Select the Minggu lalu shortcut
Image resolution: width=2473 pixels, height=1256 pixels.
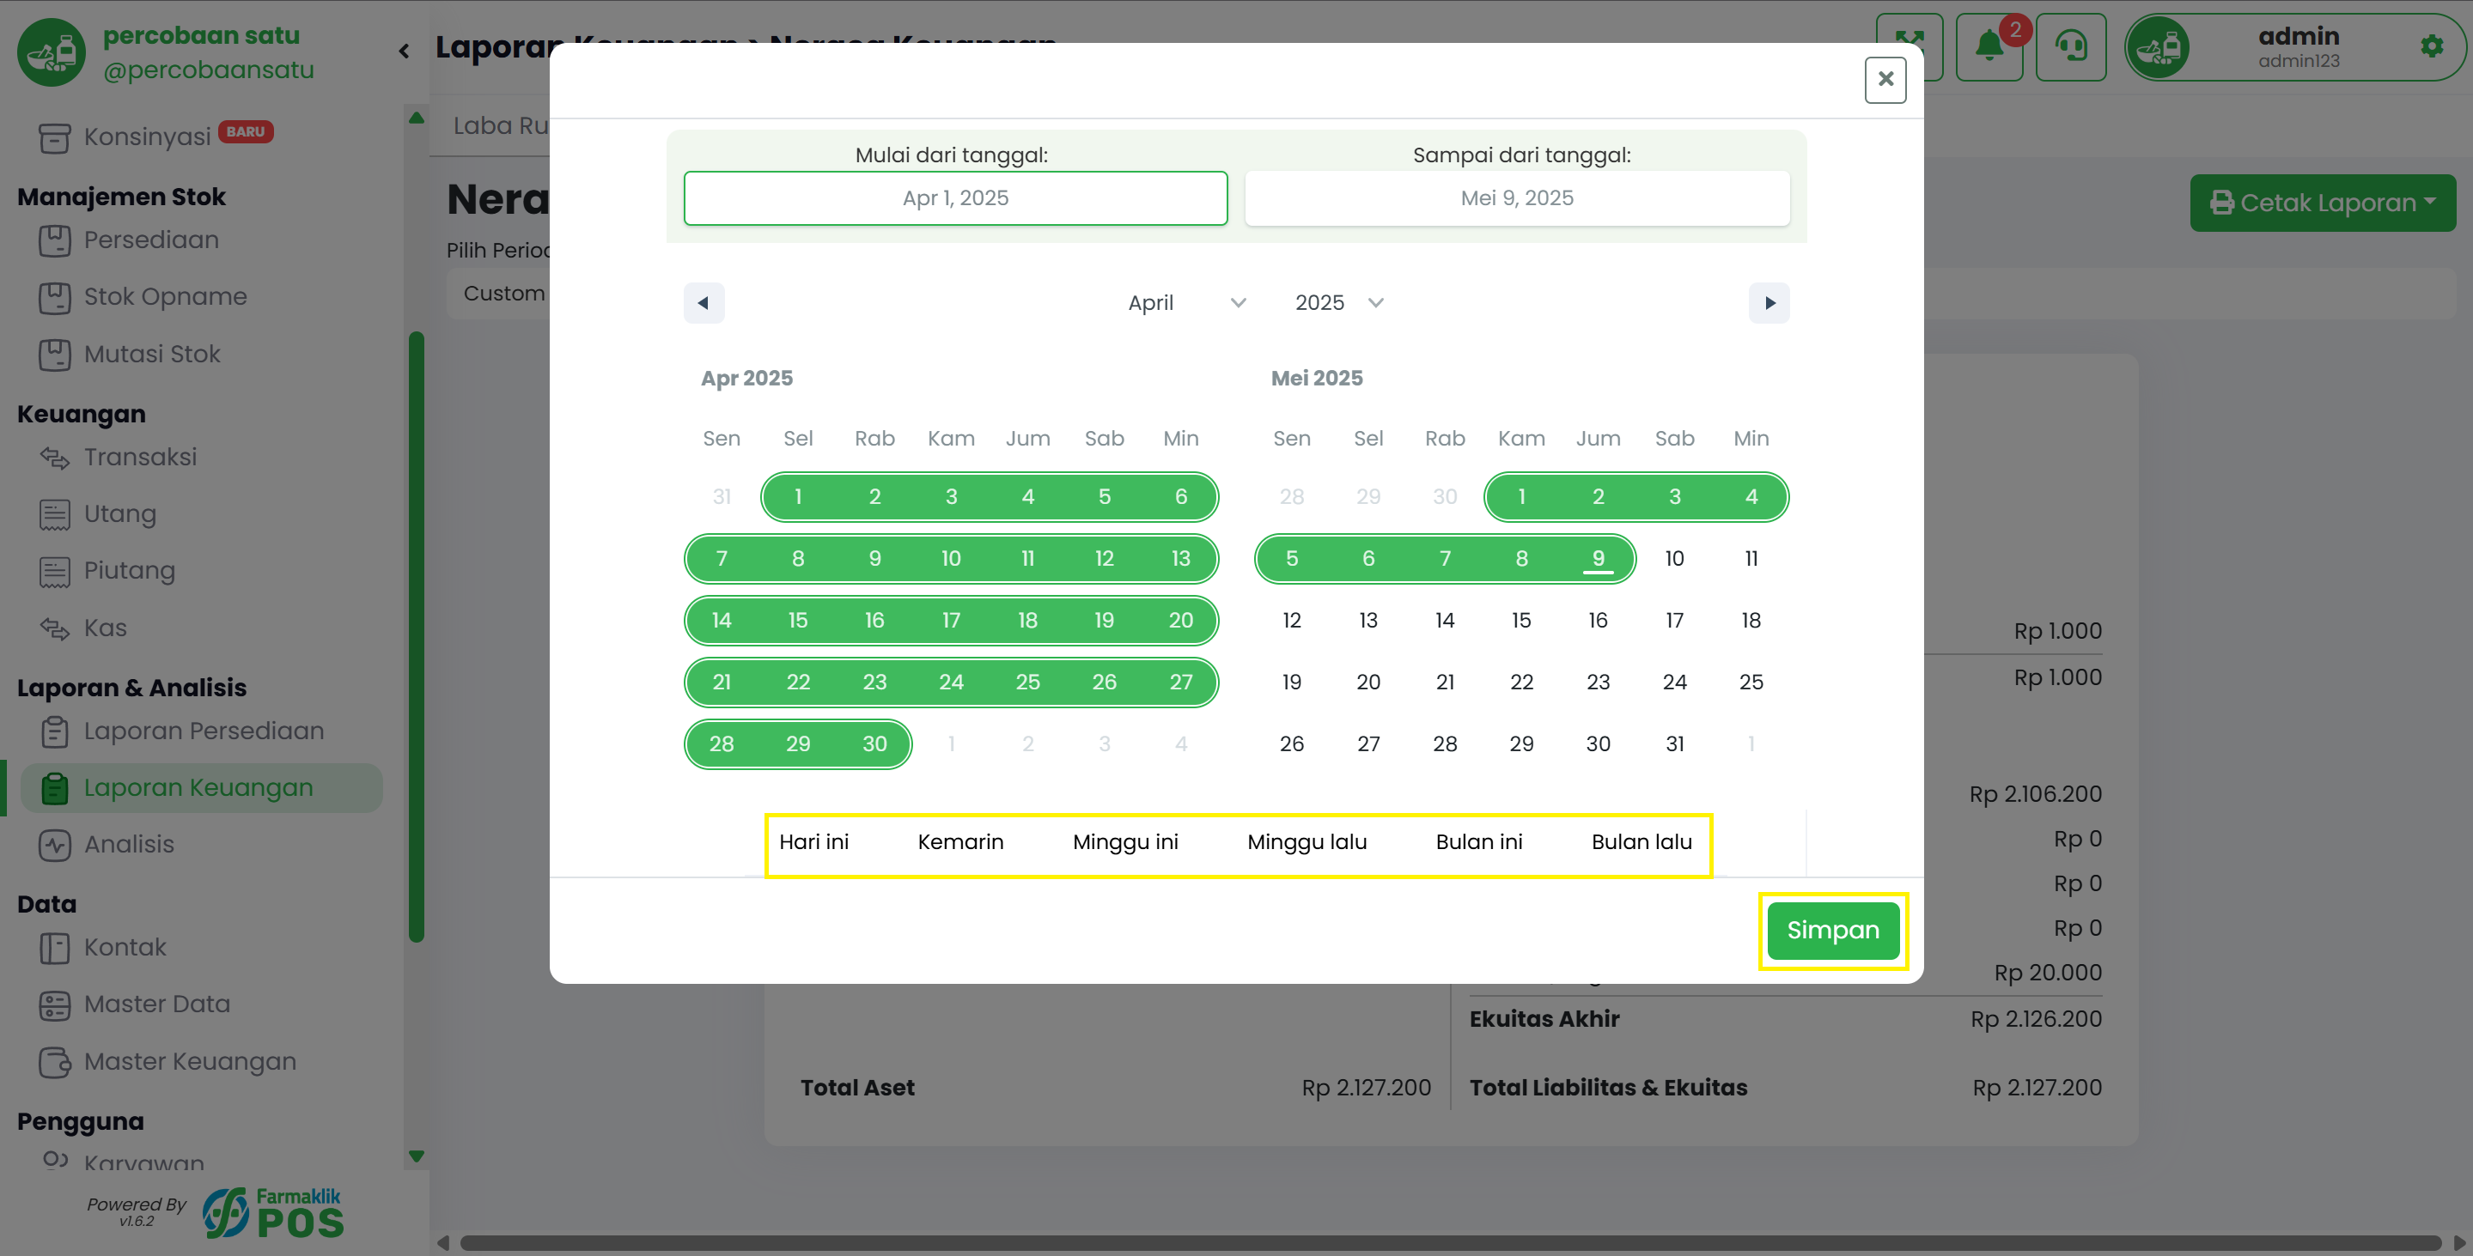coord(1307,842)
